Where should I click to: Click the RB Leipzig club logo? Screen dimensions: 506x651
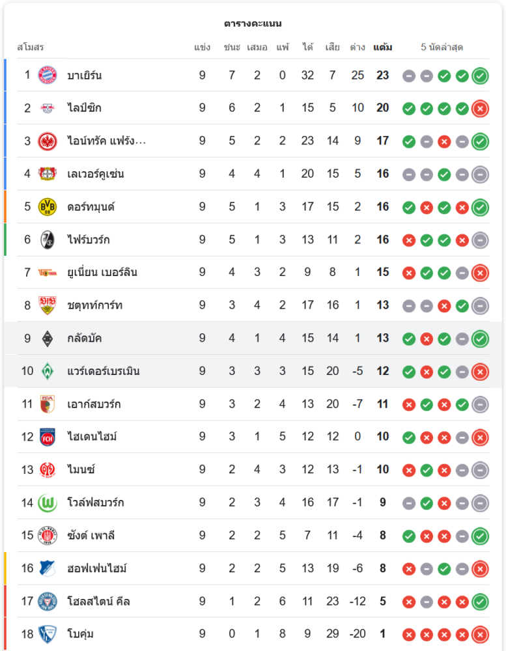coord(47,108)
